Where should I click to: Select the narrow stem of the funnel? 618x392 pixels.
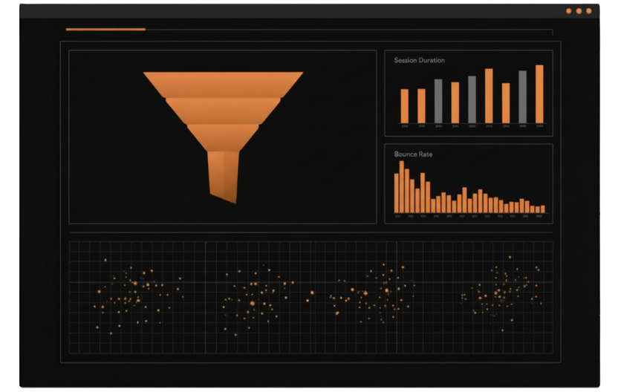[x=223, y=174]
